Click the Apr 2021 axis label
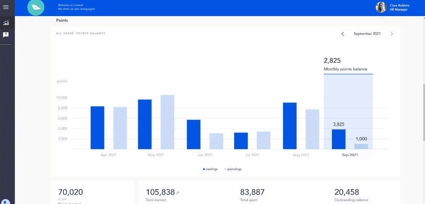This screenshot has width=425, height=204. 109,155
